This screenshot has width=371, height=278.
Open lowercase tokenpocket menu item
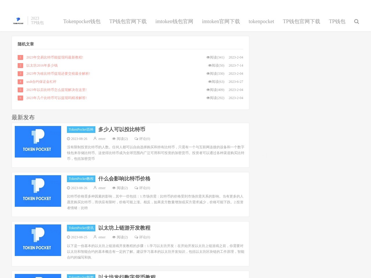coord(261,21)
